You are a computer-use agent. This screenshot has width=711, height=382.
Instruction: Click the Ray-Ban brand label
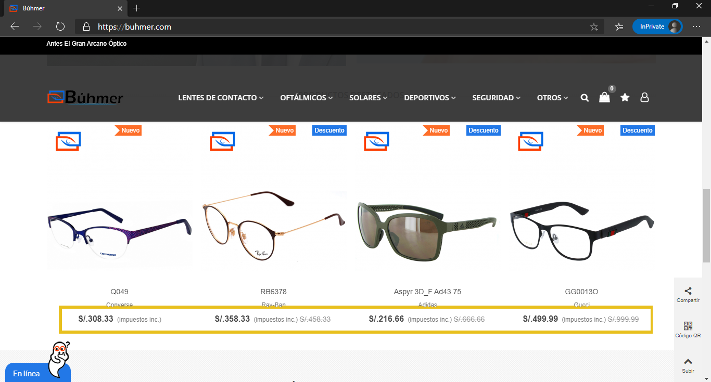pos(274,305)
